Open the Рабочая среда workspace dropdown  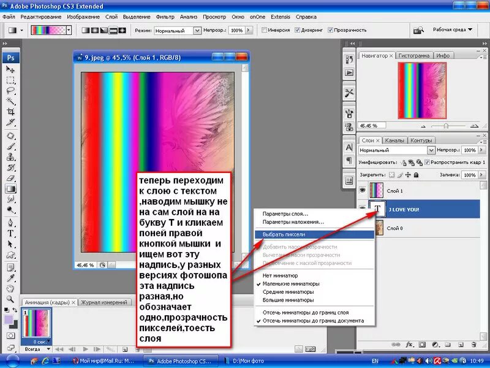point(453,29)
